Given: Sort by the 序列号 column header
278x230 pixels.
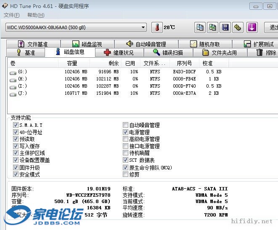Looking at the screenshot, I should click(184, 63).
